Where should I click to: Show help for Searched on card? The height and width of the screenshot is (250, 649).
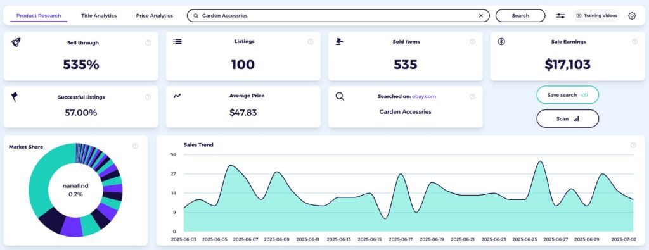(x=472, y=97)
